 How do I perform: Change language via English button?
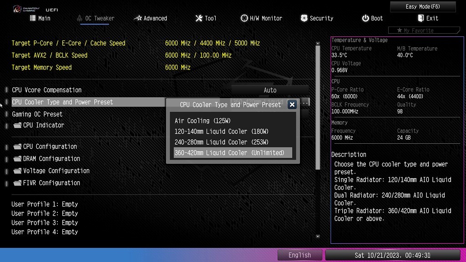299,255
